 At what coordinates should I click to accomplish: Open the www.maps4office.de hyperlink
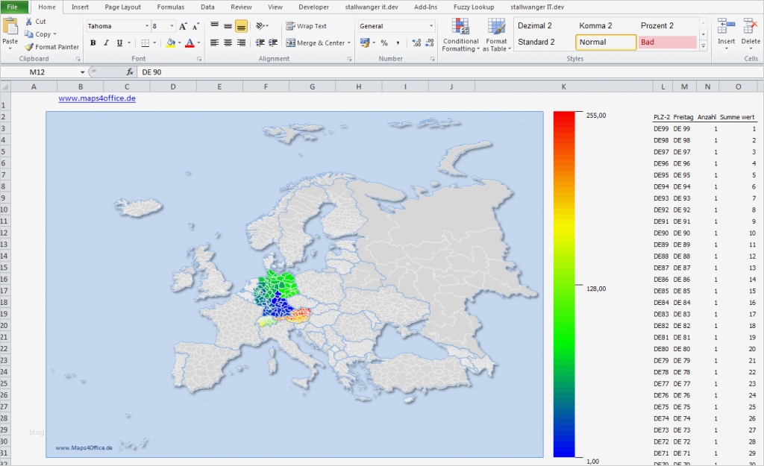click(97, 98)
